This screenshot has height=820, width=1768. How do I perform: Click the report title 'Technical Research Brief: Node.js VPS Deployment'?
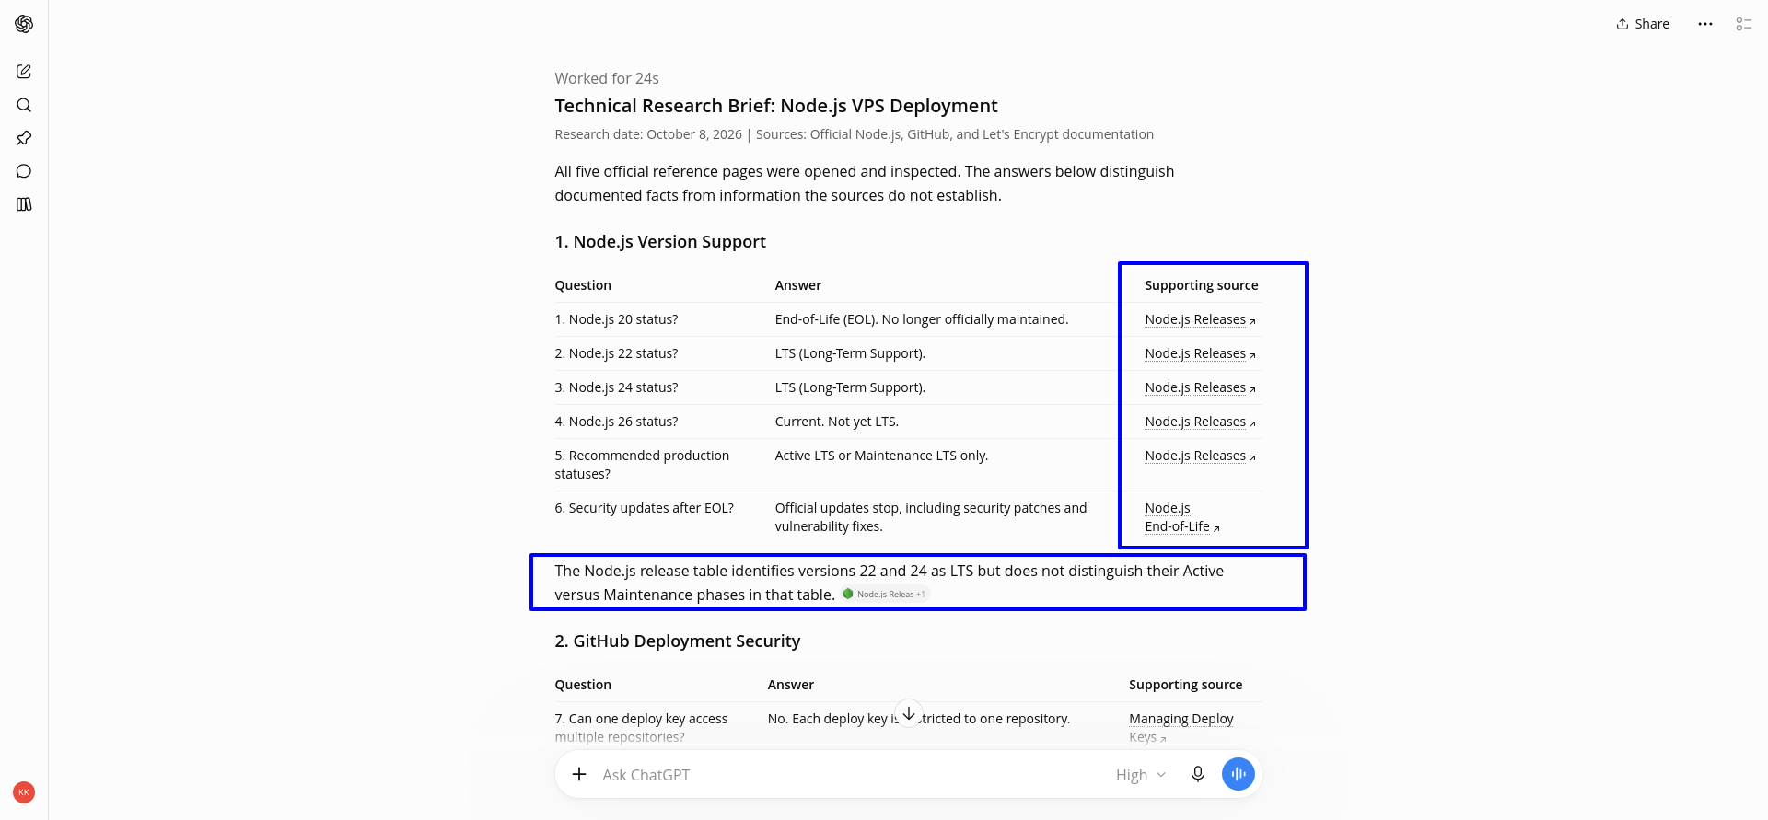[x=776, y=106]
